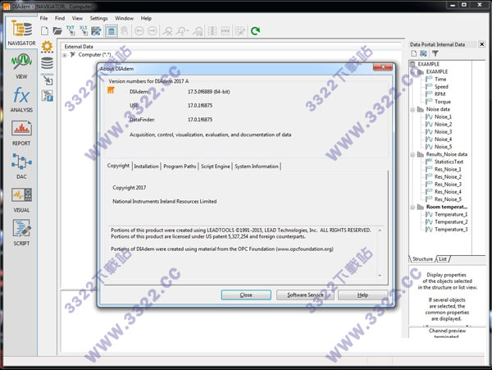Click the scroll down arrow in copyright text box
The height and width of the screenshot is (370, 492).
tap(380, 275)
